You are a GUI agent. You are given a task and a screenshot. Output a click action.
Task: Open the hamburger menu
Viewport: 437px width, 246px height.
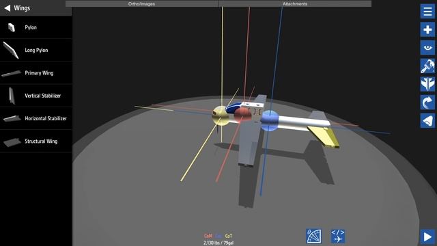point(427,12)
